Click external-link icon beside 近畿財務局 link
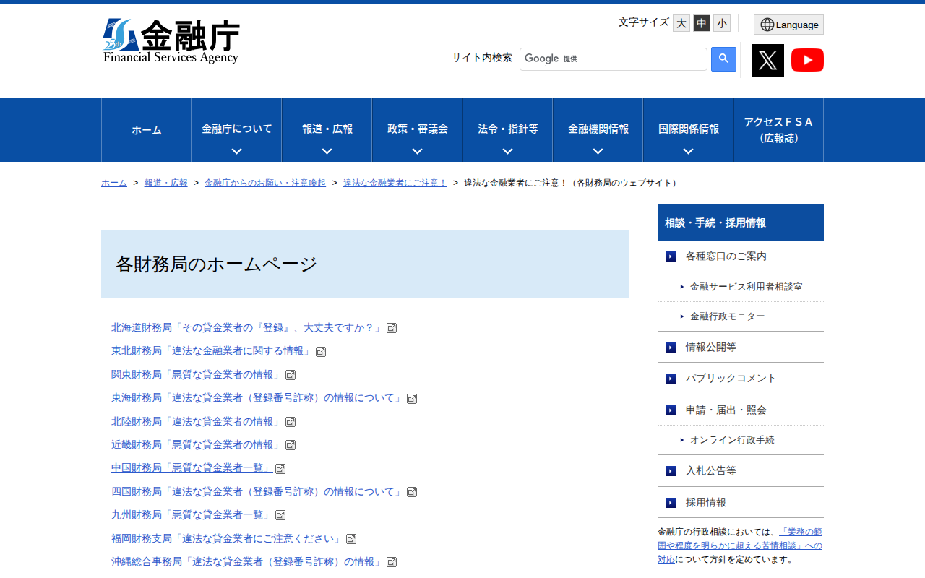Viewport: 925px width, 578px height. [291, 445]
